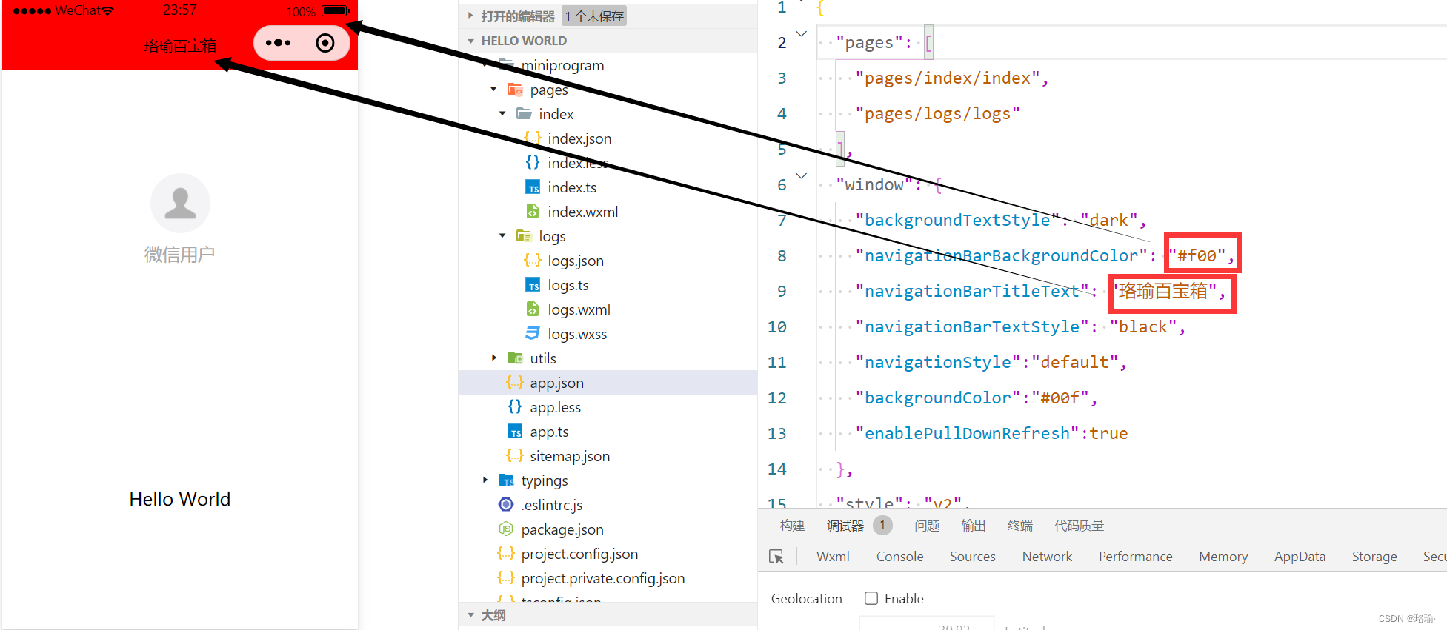Click the project.private.config.json file icon
Viewport: 1447px width, 630px height.
(x=506, y=578)
